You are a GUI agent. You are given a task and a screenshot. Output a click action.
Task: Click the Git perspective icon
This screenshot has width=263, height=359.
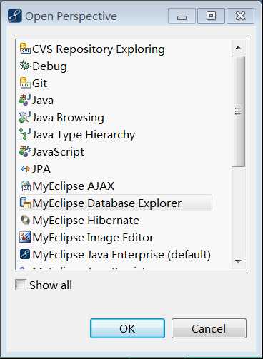point(25,83)
